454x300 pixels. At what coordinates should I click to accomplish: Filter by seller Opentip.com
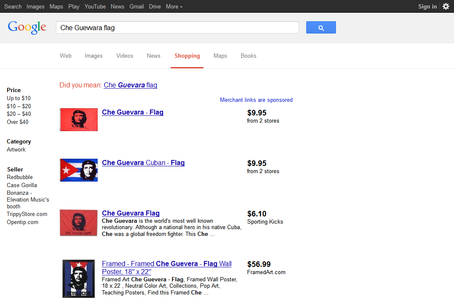click(23, 222)
